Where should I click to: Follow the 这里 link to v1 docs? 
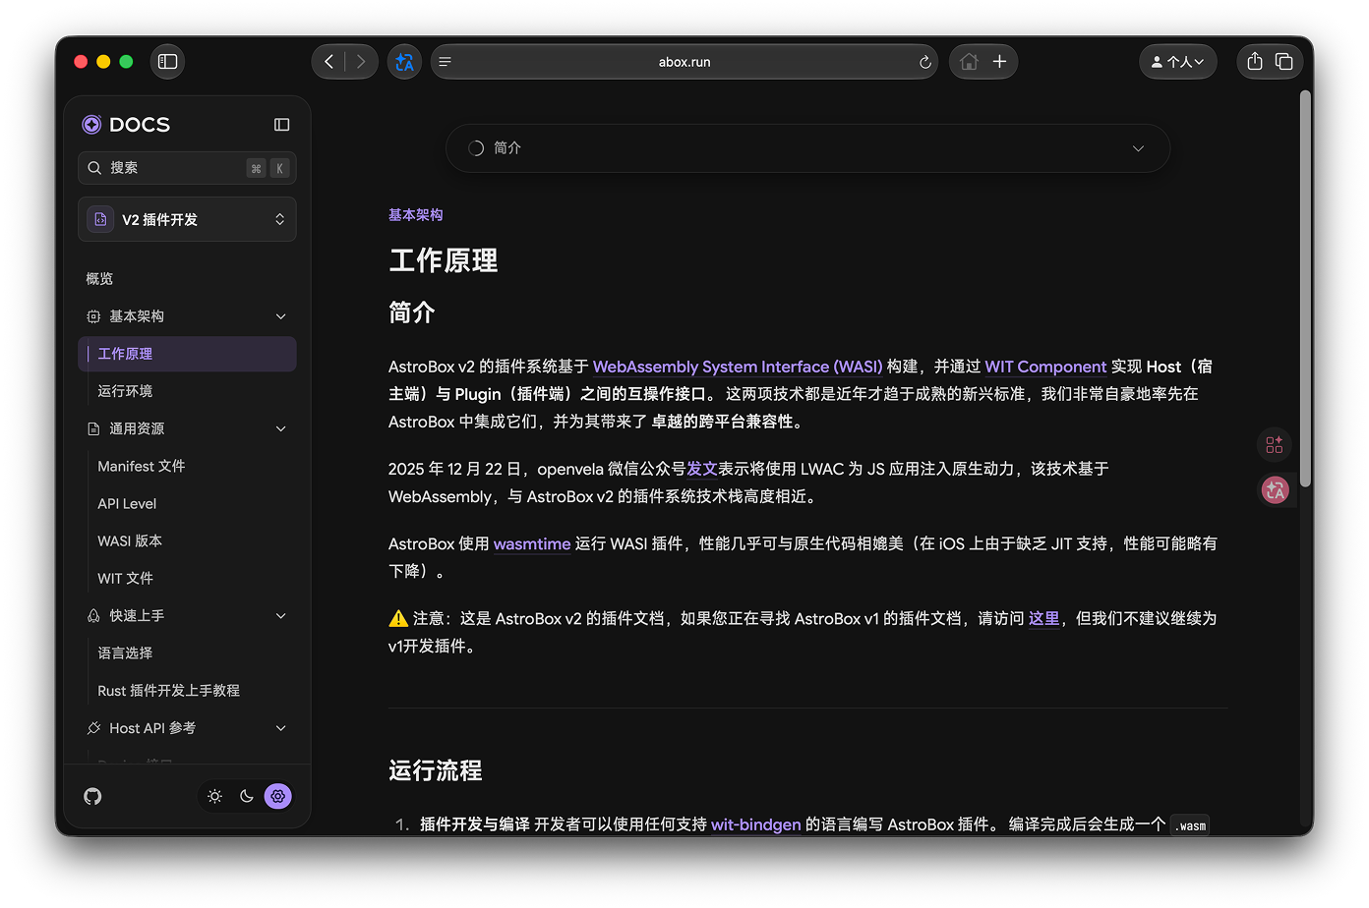point(1043,618)
